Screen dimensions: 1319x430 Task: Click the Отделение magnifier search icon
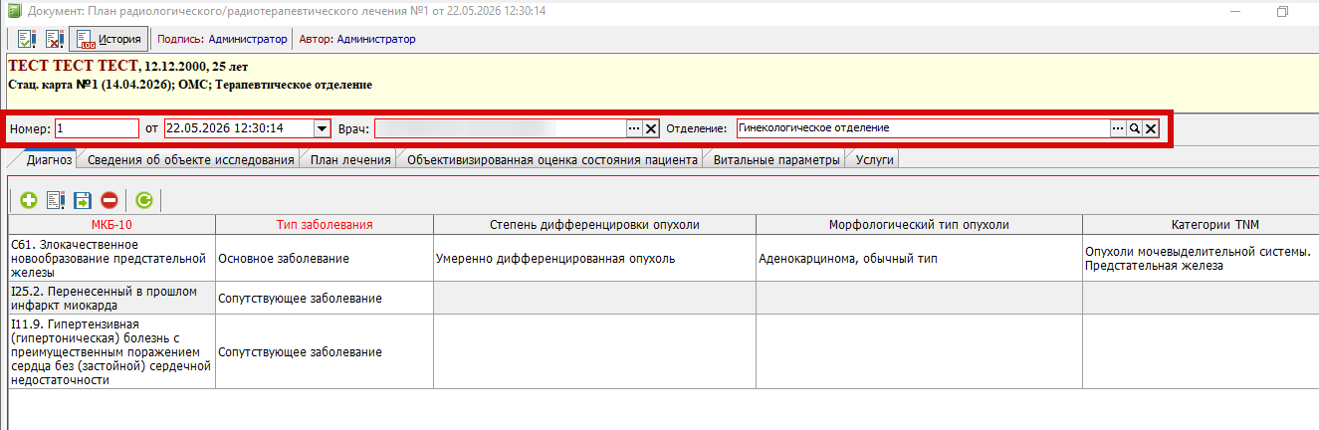[x=1134, y=128]
